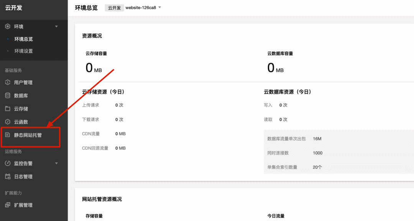Open 扩展管理 menu item
The image size is (414, 221).
click(23, 205)
